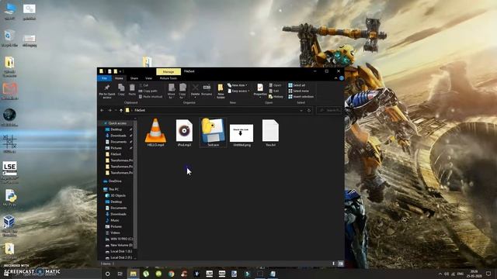Select the HELLO.mp4 VLC file
This screenshot has width=497, height=279.
tap(155, 133)
